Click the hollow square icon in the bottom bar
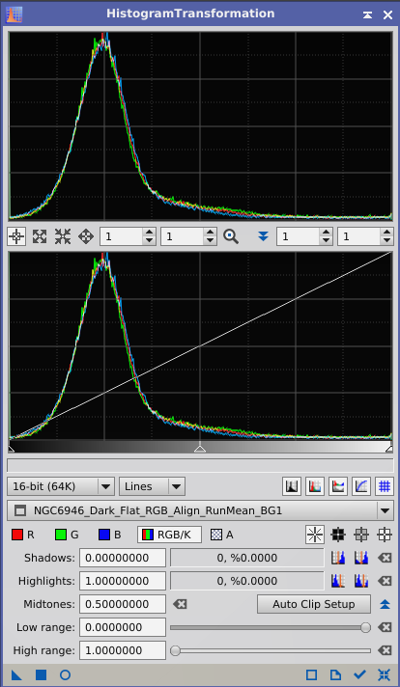This screenshot has width=400, height=687. coord(311,674)
